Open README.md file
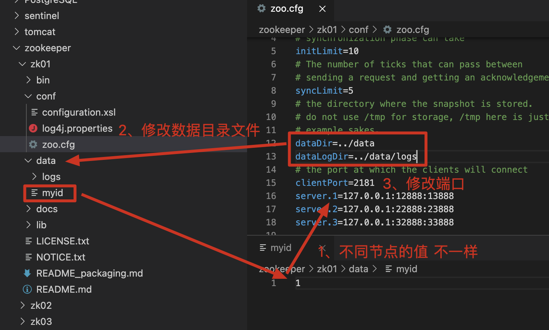Image resolution: width=549 pixels, height=330 pixels. click(x=64, y=289)
